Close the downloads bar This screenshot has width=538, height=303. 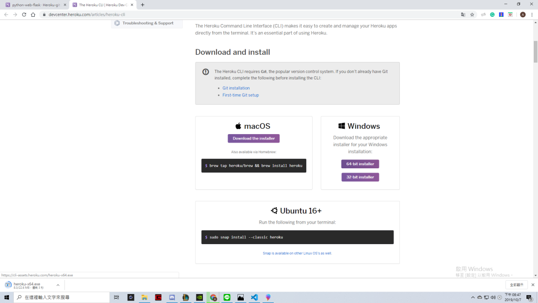click(x=533, y=285)
